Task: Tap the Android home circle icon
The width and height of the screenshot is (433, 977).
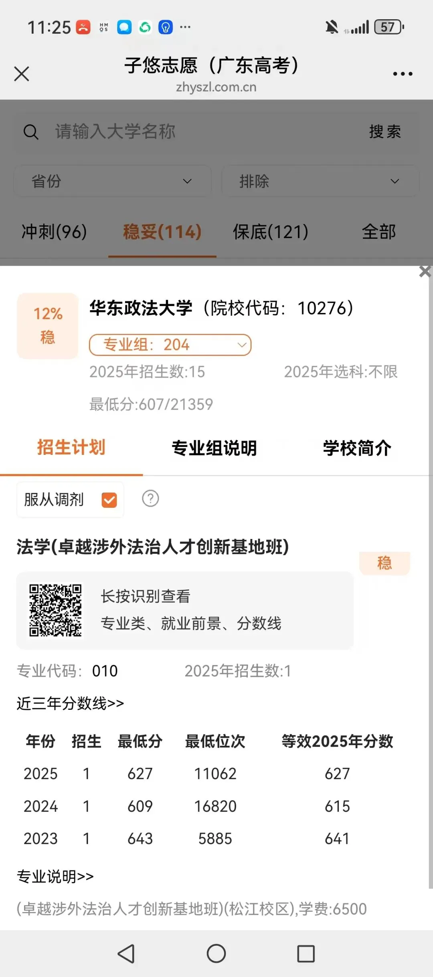Action: coord(216,953)
